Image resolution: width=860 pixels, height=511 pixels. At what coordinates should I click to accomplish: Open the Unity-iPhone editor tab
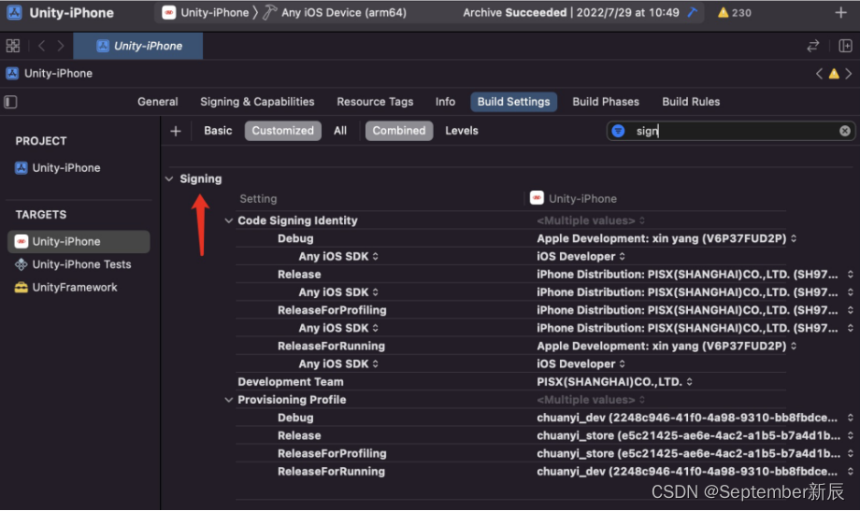138,46
